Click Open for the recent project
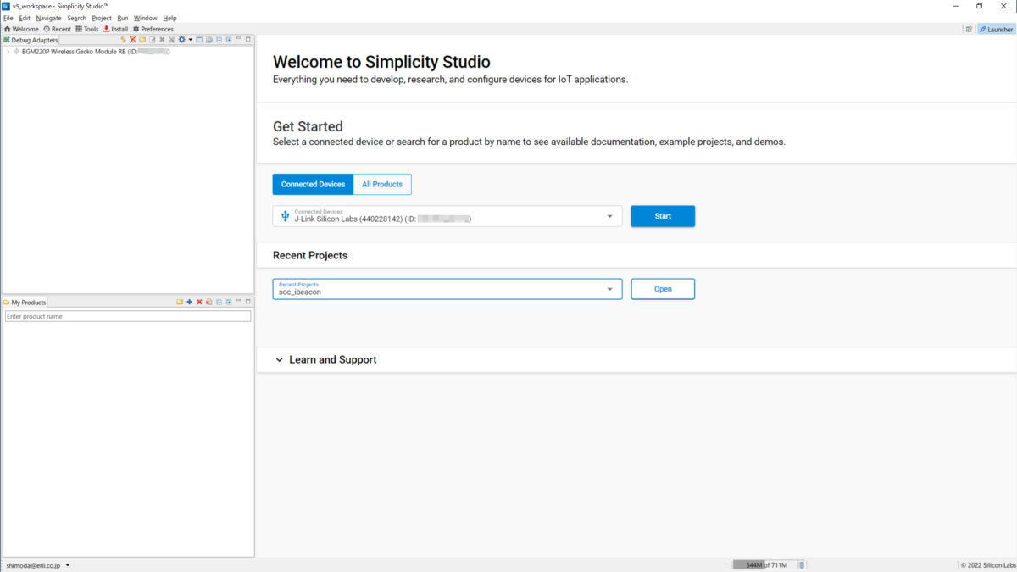 pos(663,289)
